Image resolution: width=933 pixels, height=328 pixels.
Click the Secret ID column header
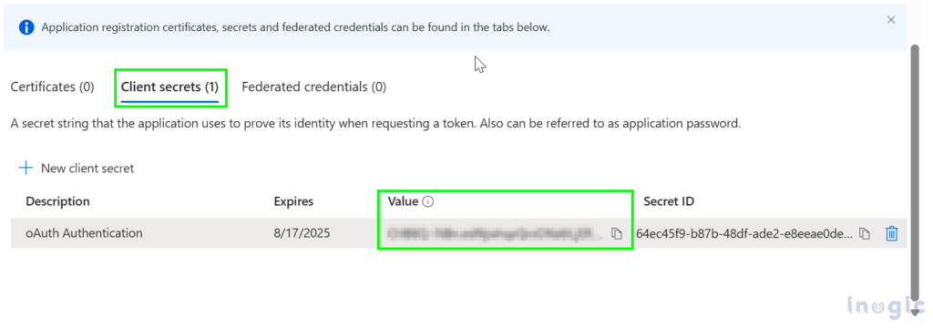[669, 201]
